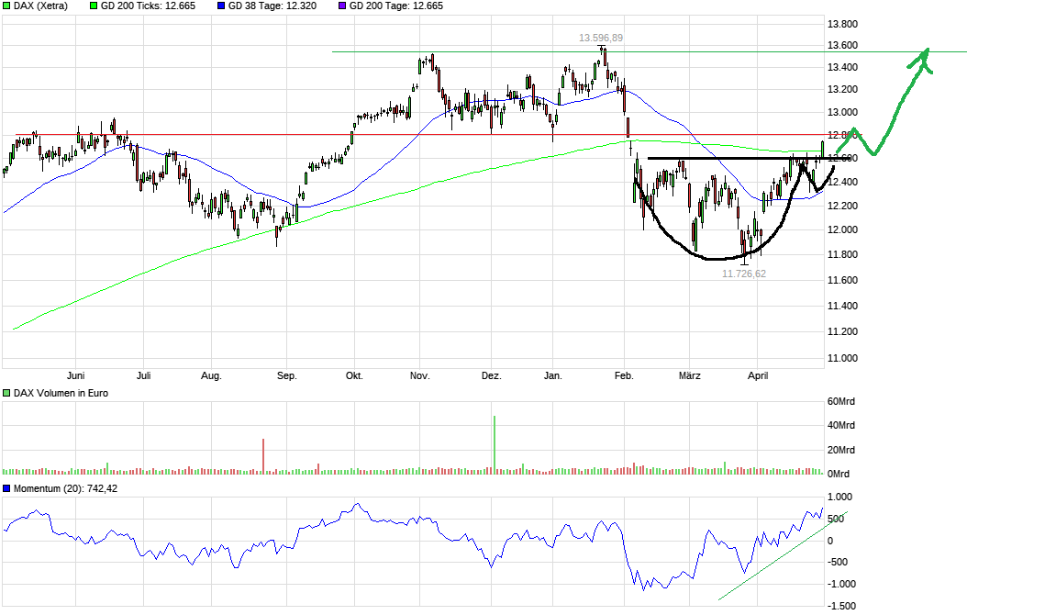Click the low value 11.726,62
The width and height of the screenshot is (1056, 615).
pos(743,274)
